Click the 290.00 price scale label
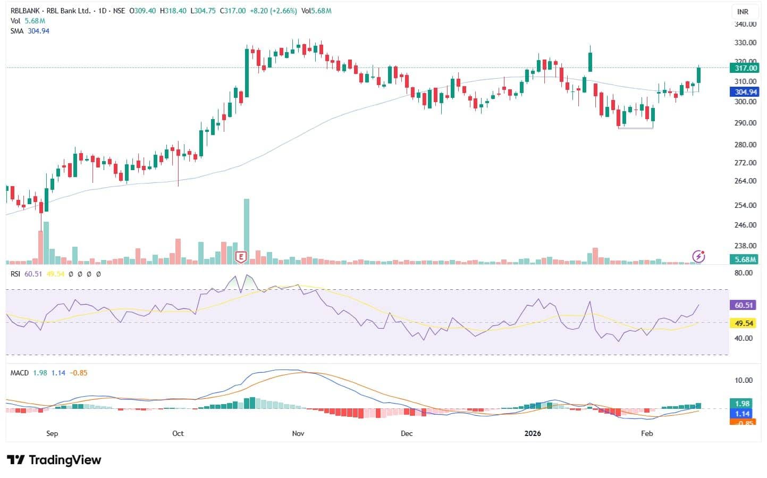 coord(745,123)
